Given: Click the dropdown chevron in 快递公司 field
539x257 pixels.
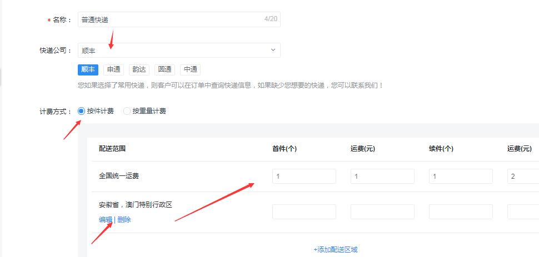Looking at the screenshot, I should coord(273,50).
